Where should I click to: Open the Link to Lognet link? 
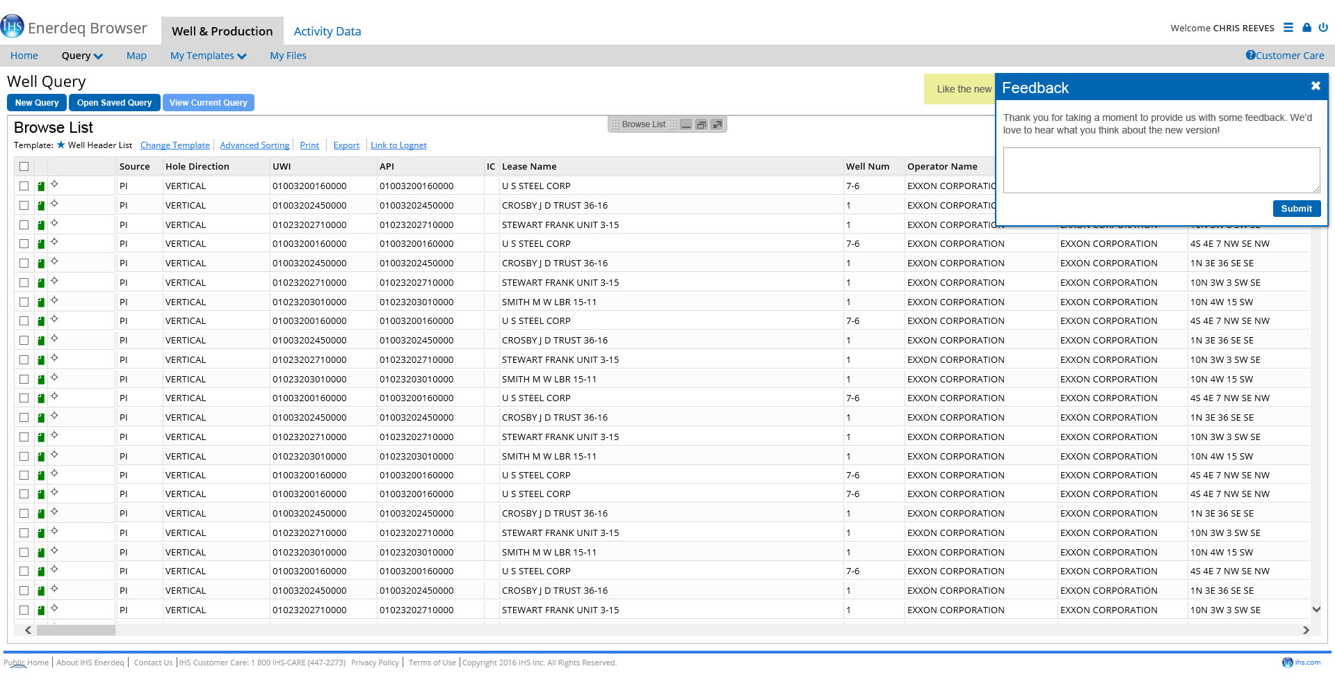coord(398,145)
